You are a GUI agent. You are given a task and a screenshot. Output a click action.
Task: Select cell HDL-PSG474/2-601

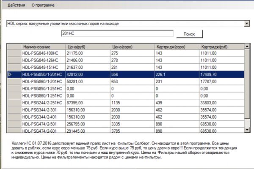pyautogui.click(x=43, y=130)
